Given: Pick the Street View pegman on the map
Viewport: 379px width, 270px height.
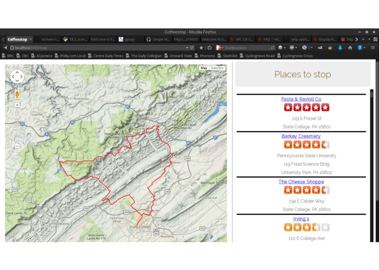Looking at the screenshot, I should pyautogui.click(x=17, y=95).
